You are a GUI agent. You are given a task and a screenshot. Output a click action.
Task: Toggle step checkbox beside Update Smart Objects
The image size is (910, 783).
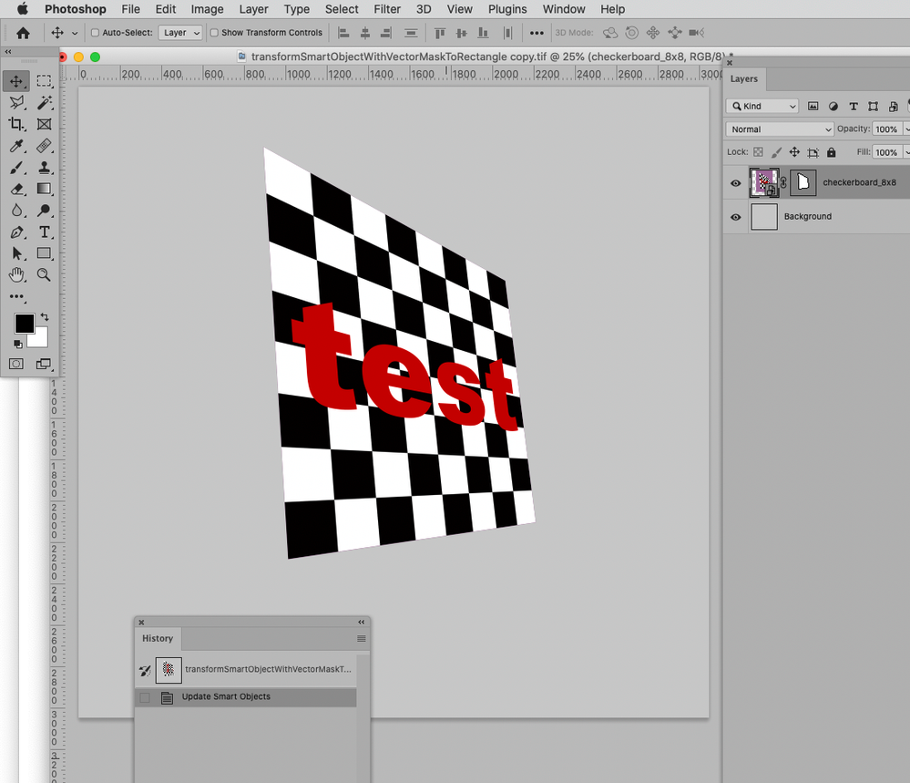pyautogui.click(x=145, y=697)
